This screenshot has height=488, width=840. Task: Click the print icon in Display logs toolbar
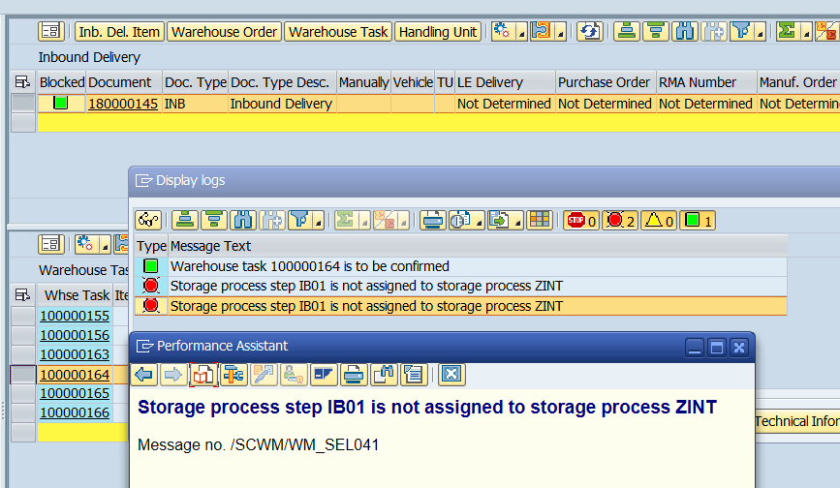coord(433,220)
